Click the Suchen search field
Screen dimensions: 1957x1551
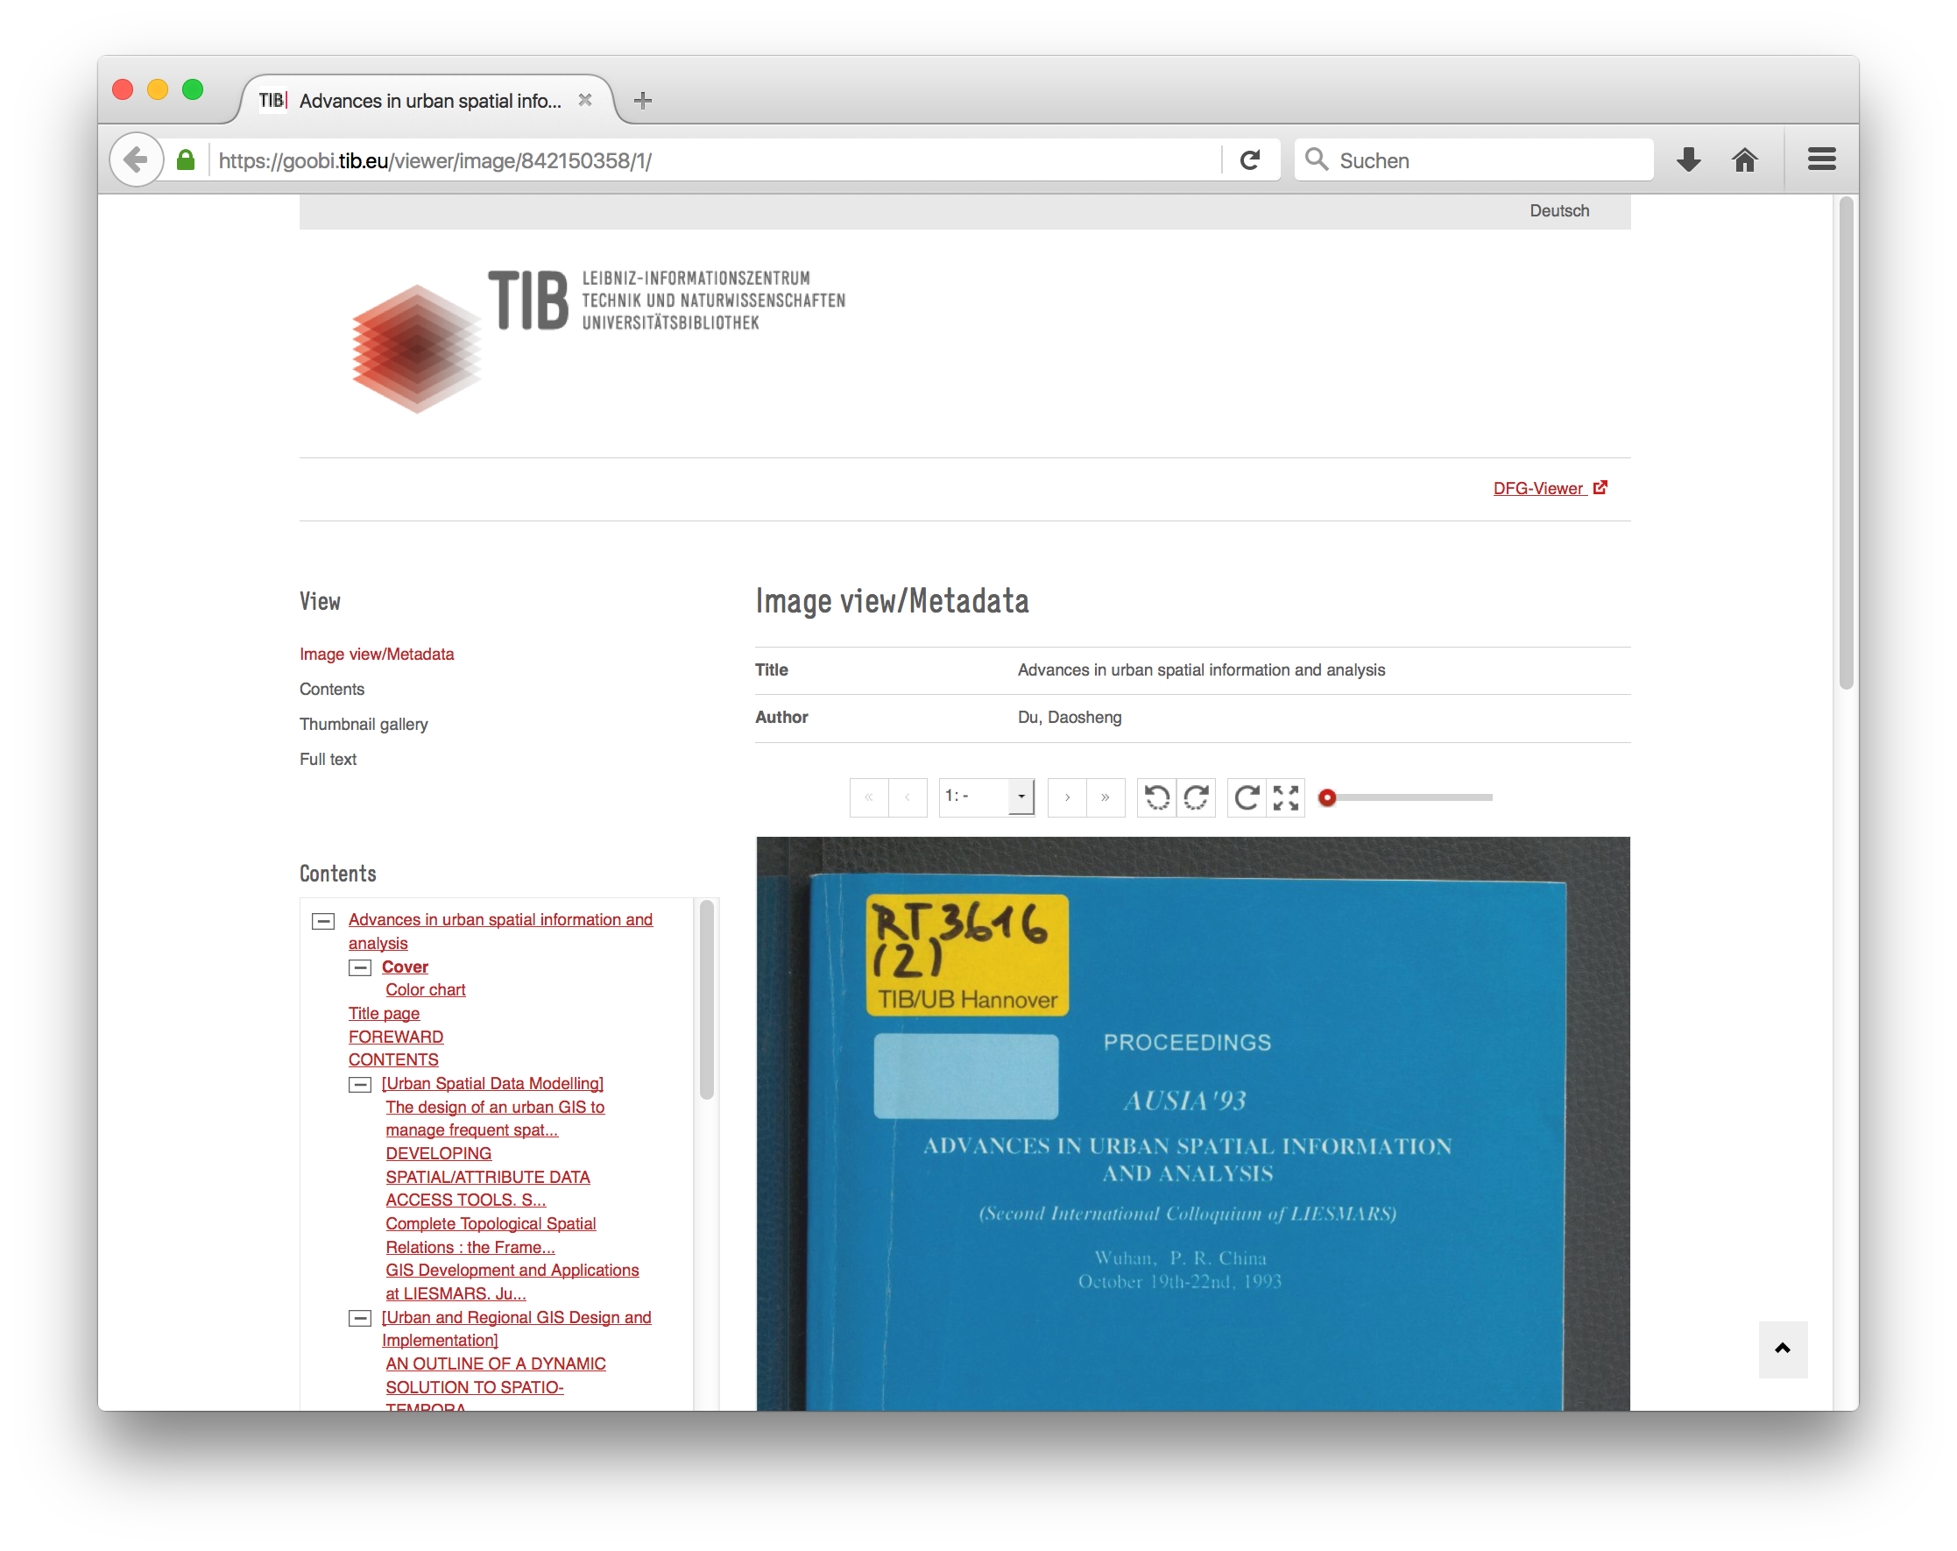pyautogui.click(x=1474, y=159)
